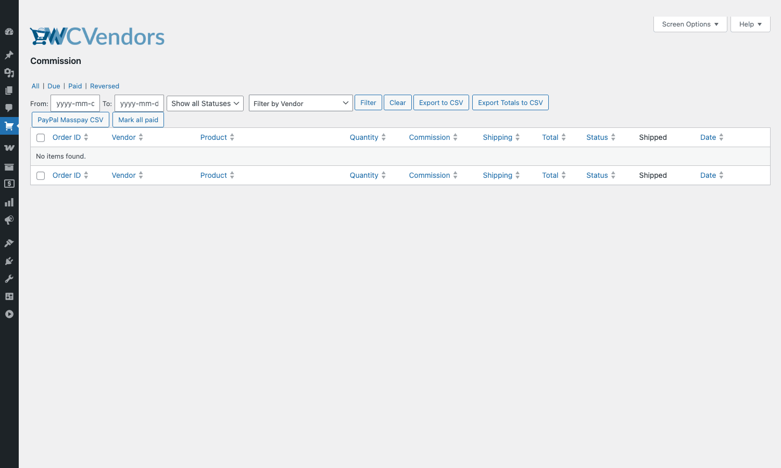Sort by Date in header row
The height and width of the screenshot is (468, 781).
pos(712,137)
